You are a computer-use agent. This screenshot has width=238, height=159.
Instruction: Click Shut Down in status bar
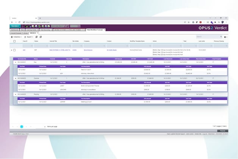click(211, 134)
